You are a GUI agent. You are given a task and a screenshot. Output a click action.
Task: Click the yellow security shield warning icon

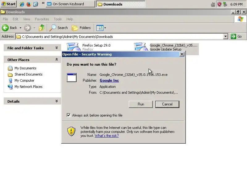point(71,131)
